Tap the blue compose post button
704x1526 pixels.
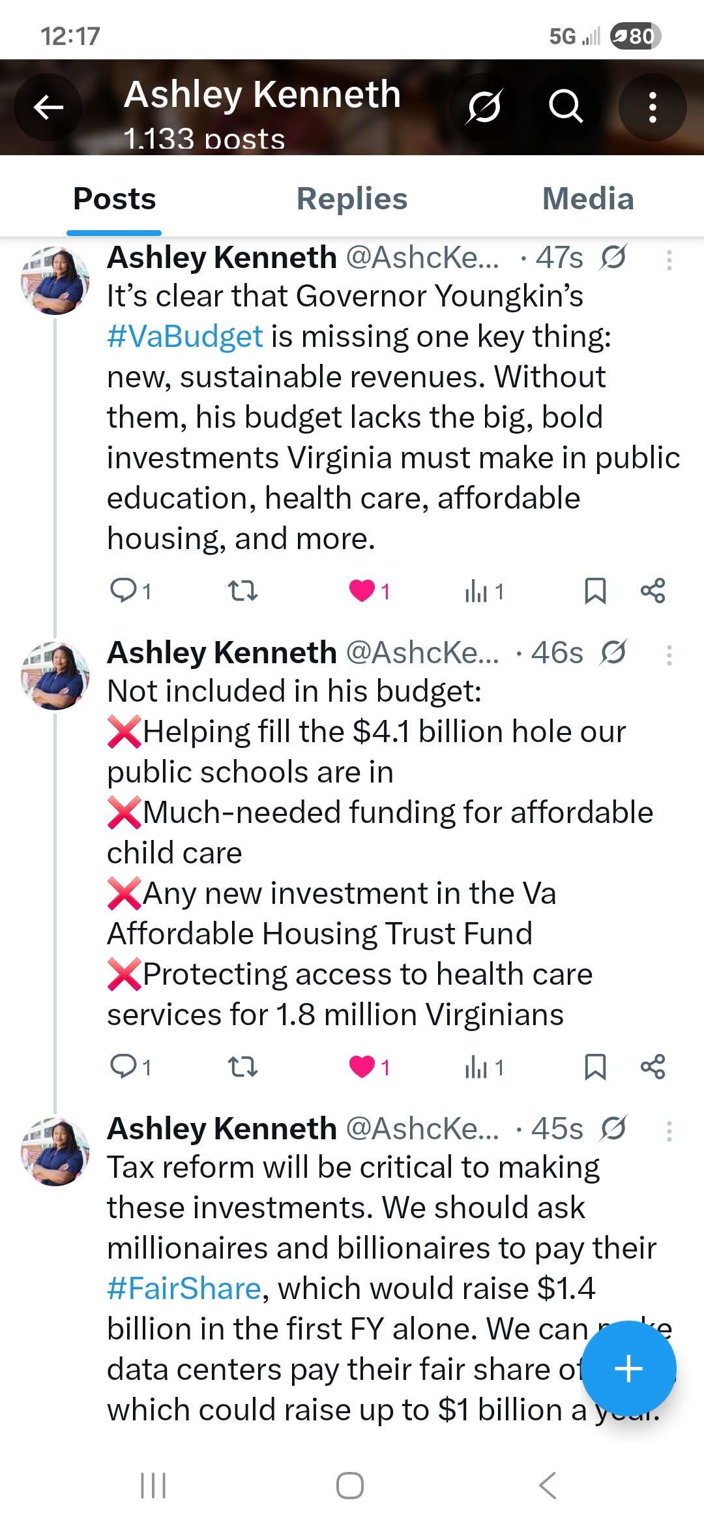(628, 1368)
